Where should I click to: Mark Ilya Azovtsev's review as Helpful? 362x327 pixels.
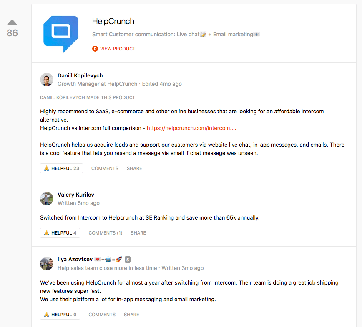tap(60, 315)
